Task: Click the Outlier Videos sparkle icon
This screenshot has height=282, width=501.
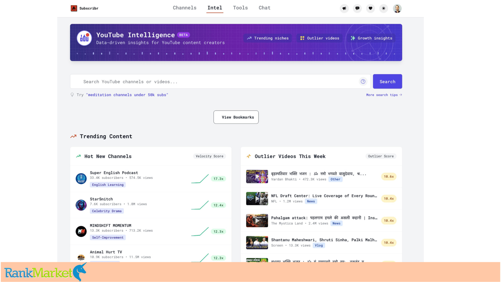Action: 249,156
